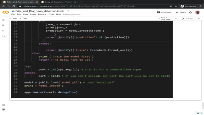The image size is (204, 115).
Task: Click on model.predict(json_) call
Action: pyautogui.click(x=86, y=31)
